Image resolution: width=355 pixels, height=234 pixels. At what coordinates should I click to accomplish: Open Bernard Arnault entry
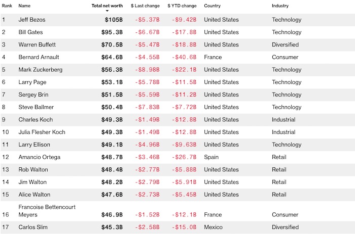click(x=38, y=57)
